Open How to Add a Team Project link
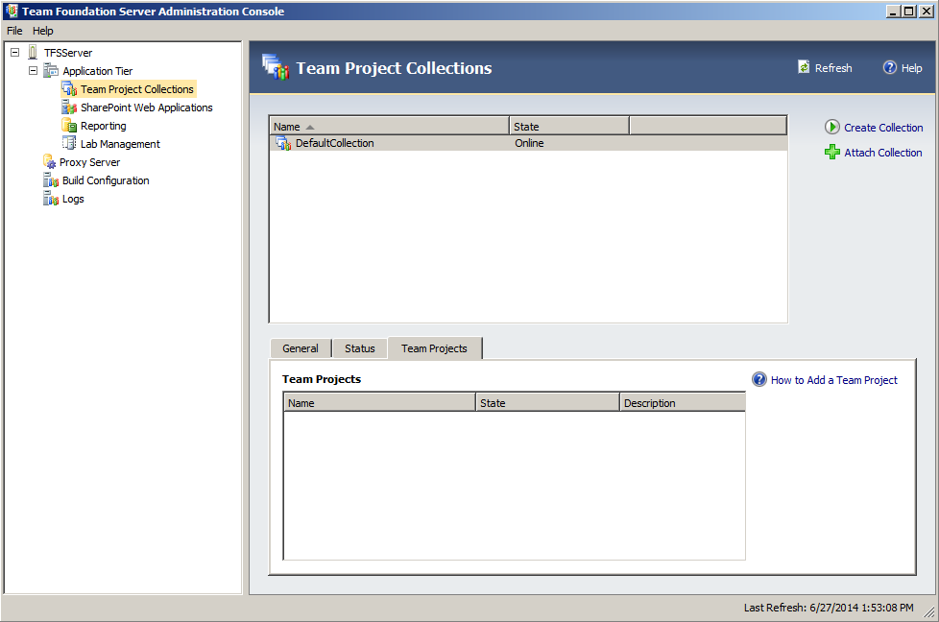 point(833,380)
